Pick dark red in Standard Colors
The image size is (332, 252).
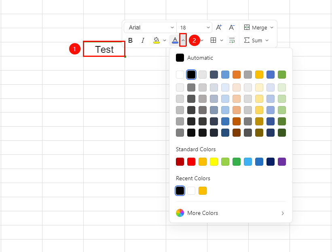[180, 162]
